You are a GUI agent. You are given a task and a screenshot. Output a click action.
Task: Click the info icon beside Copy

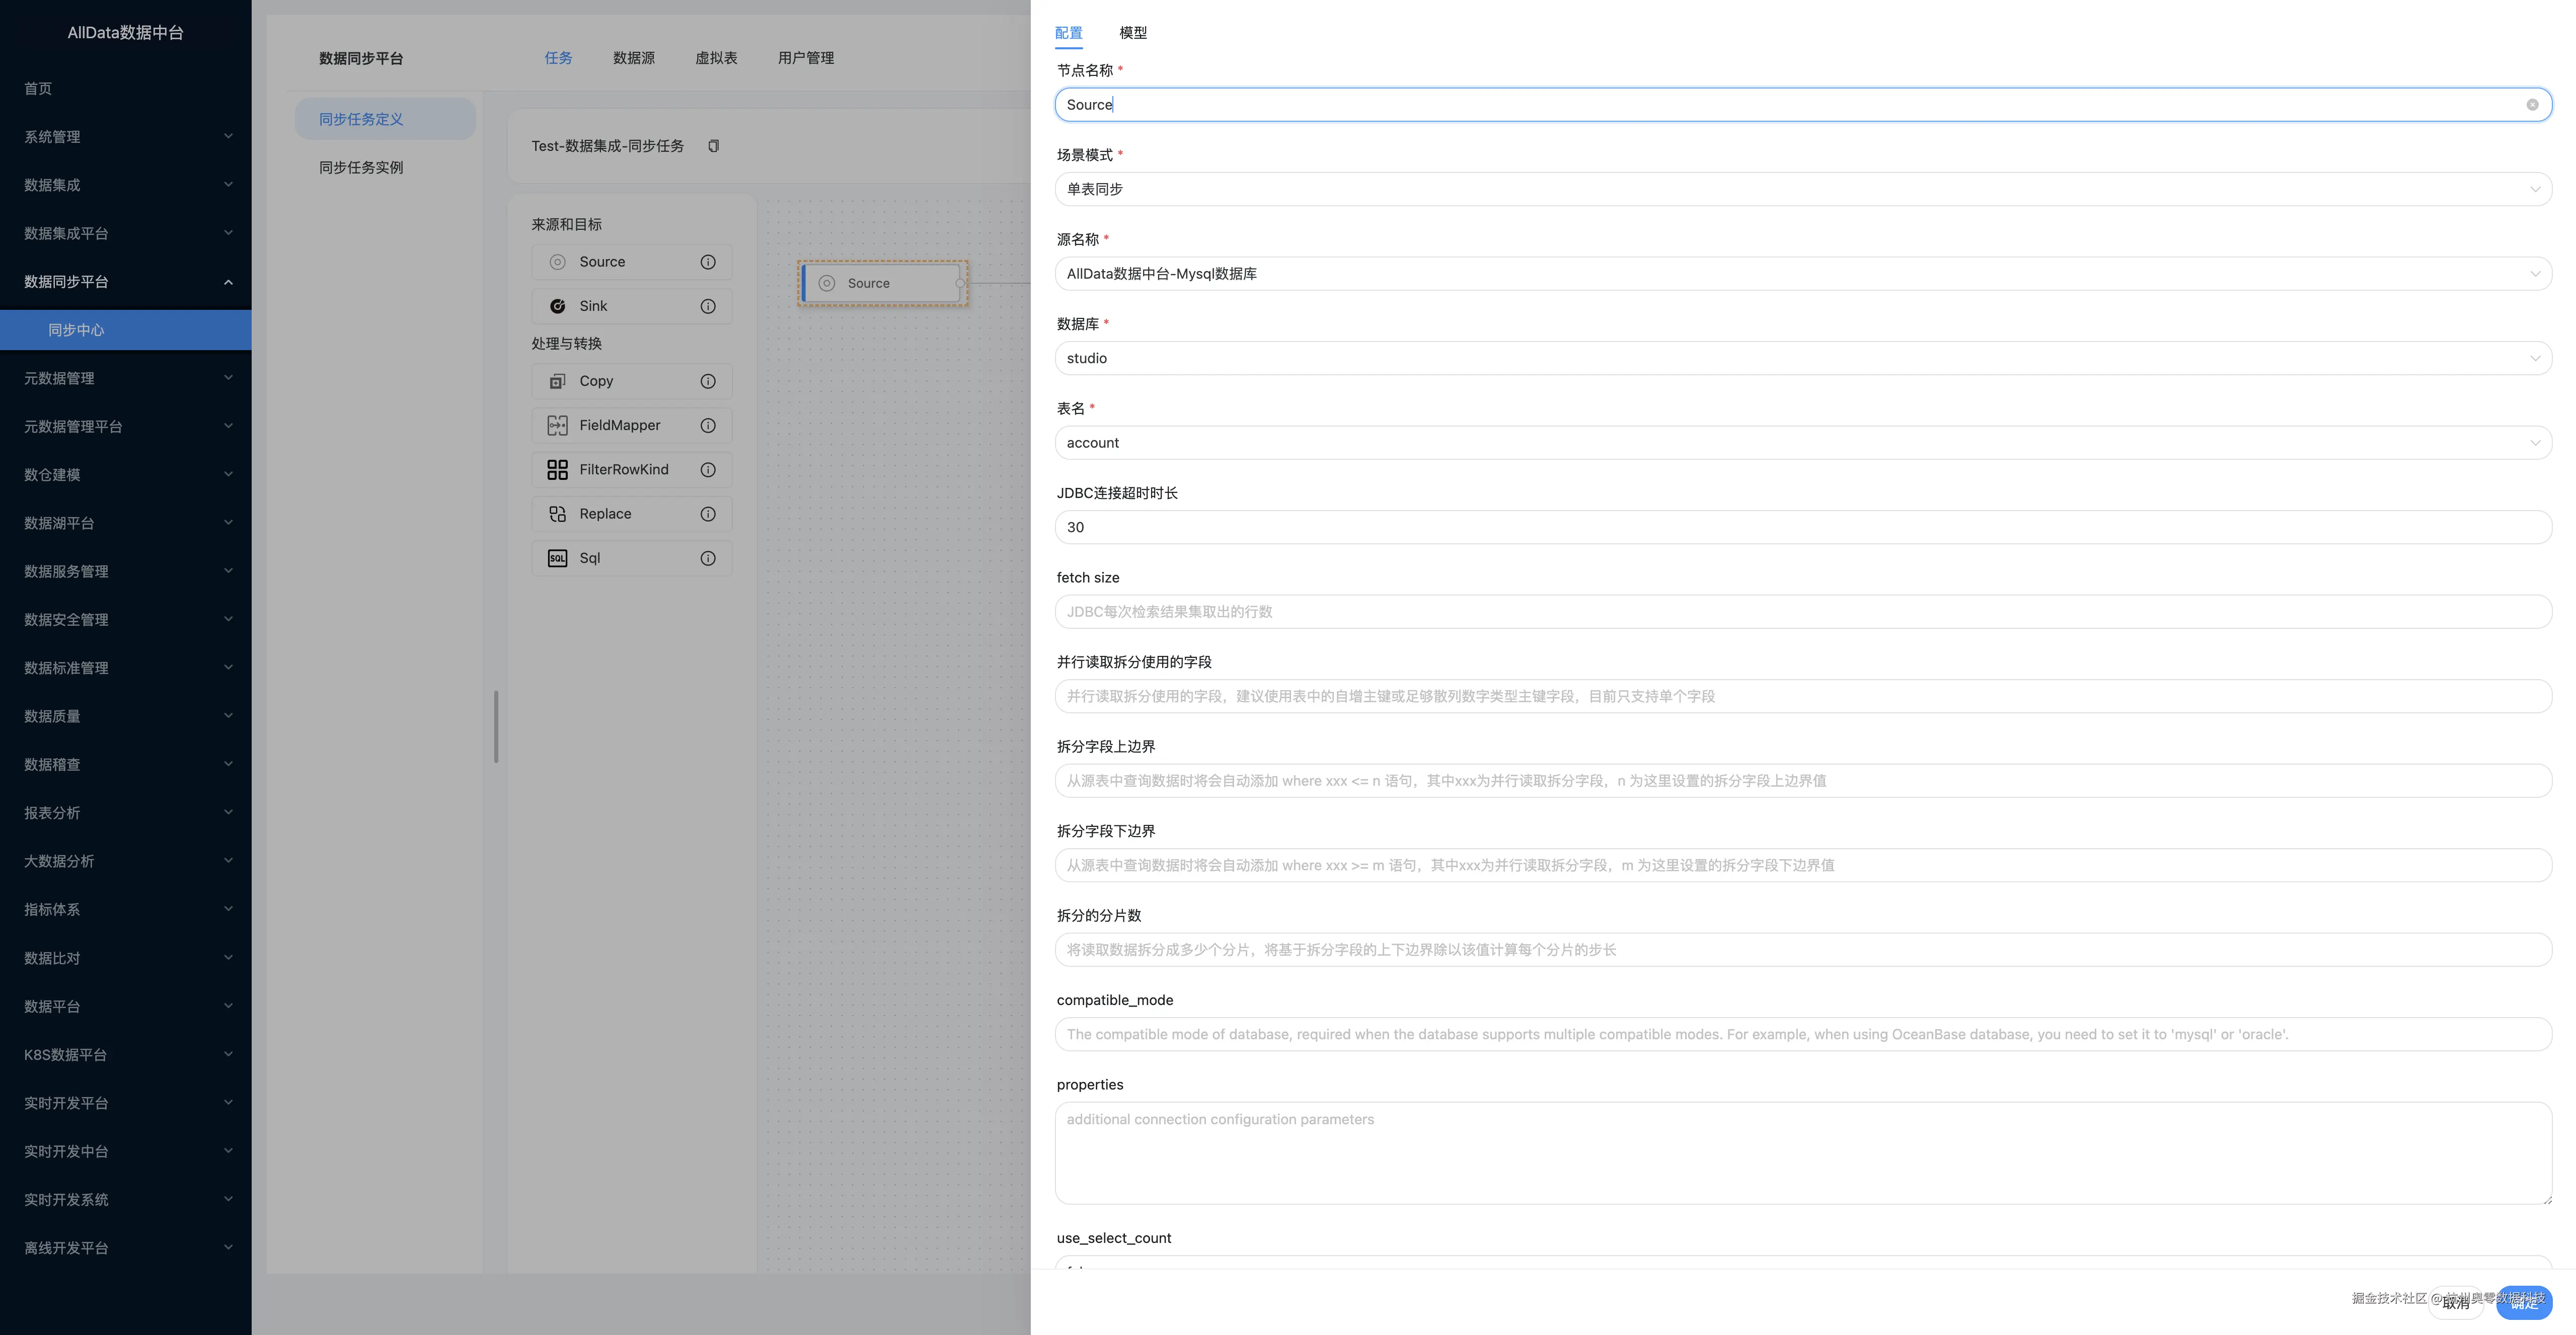[x=708, y=382]
